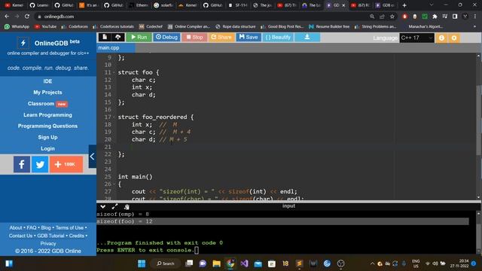Click the OnlineGDB lightning logo
This screenshot has width=482, height=271.
point(23,43)
